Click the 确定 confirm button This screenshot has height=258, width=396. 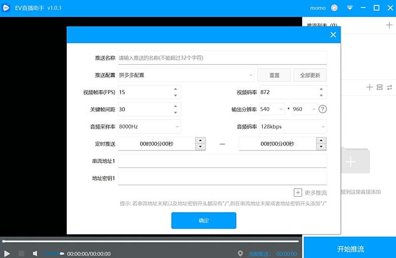click(204, 220)
